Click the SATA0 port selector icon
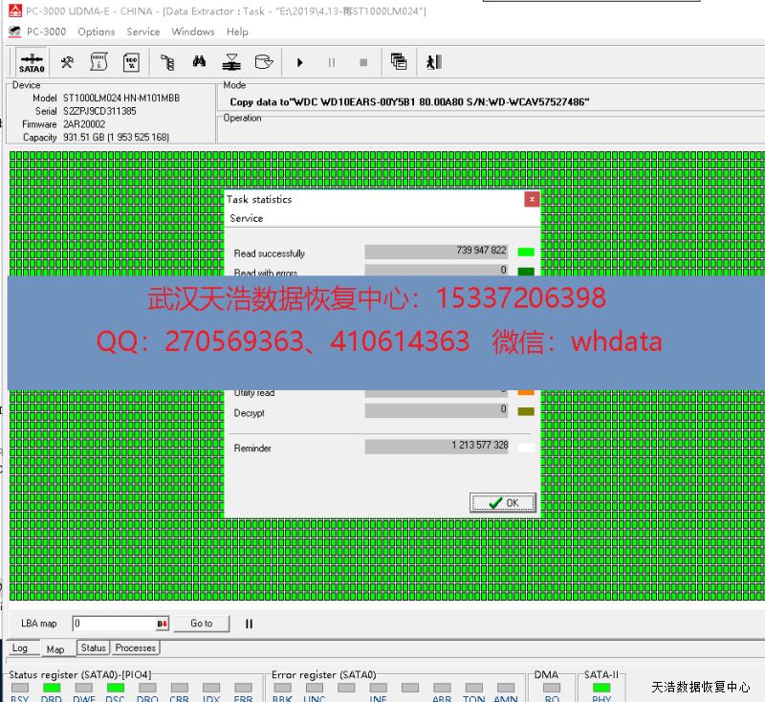 [32, 63]
